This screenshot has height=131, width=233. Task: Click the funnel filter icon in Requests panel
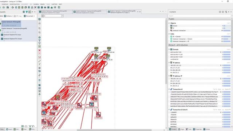pos(27,12)
